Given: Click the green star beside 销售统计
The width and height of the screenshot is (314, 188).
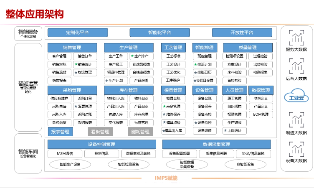Looking at the screenshot, I should 76,64.
